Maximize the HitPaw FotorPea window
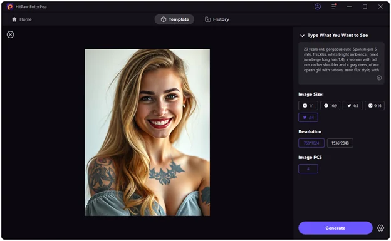 (365, 7)
